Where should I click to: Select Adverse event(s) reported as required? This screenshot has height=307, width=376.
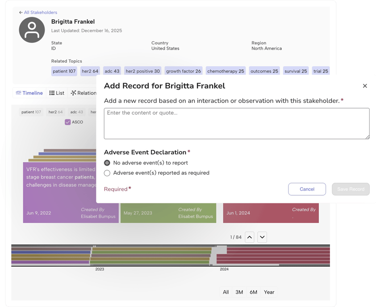106,173
